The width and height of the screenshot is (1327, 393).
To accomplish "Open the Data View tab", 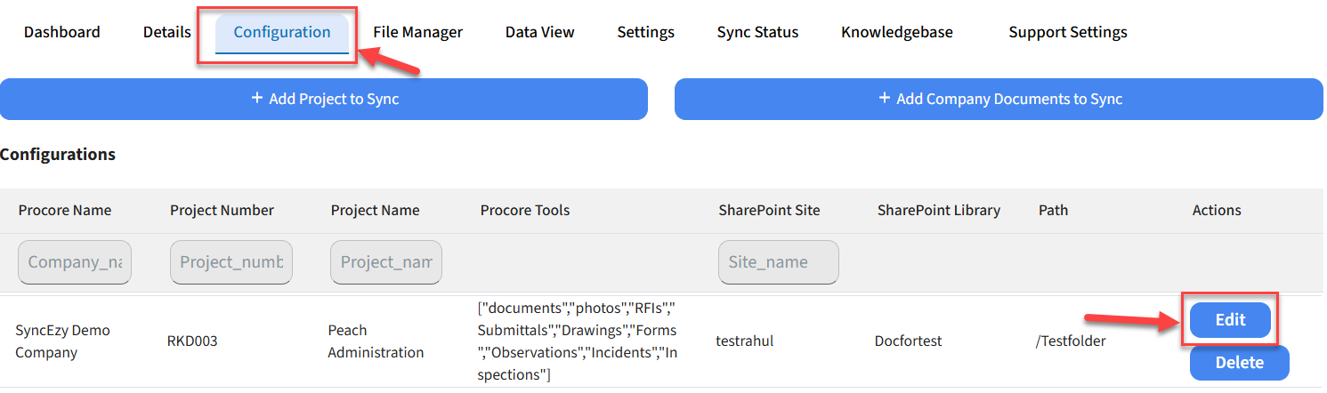I will [x=539, y=32].
